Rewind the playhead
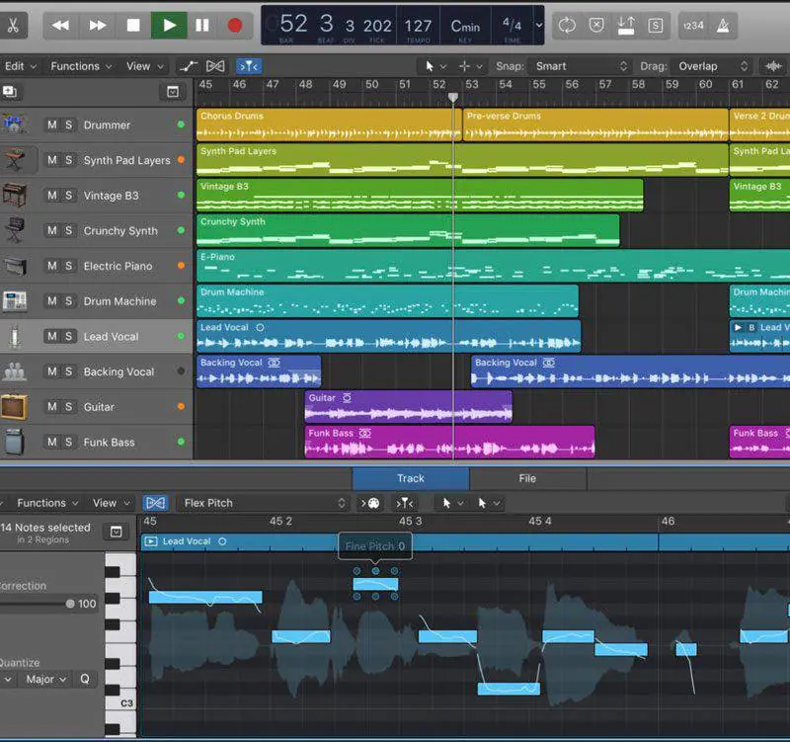Image resolution: width=790 pixels, height=742 pixels. [60, 26]
